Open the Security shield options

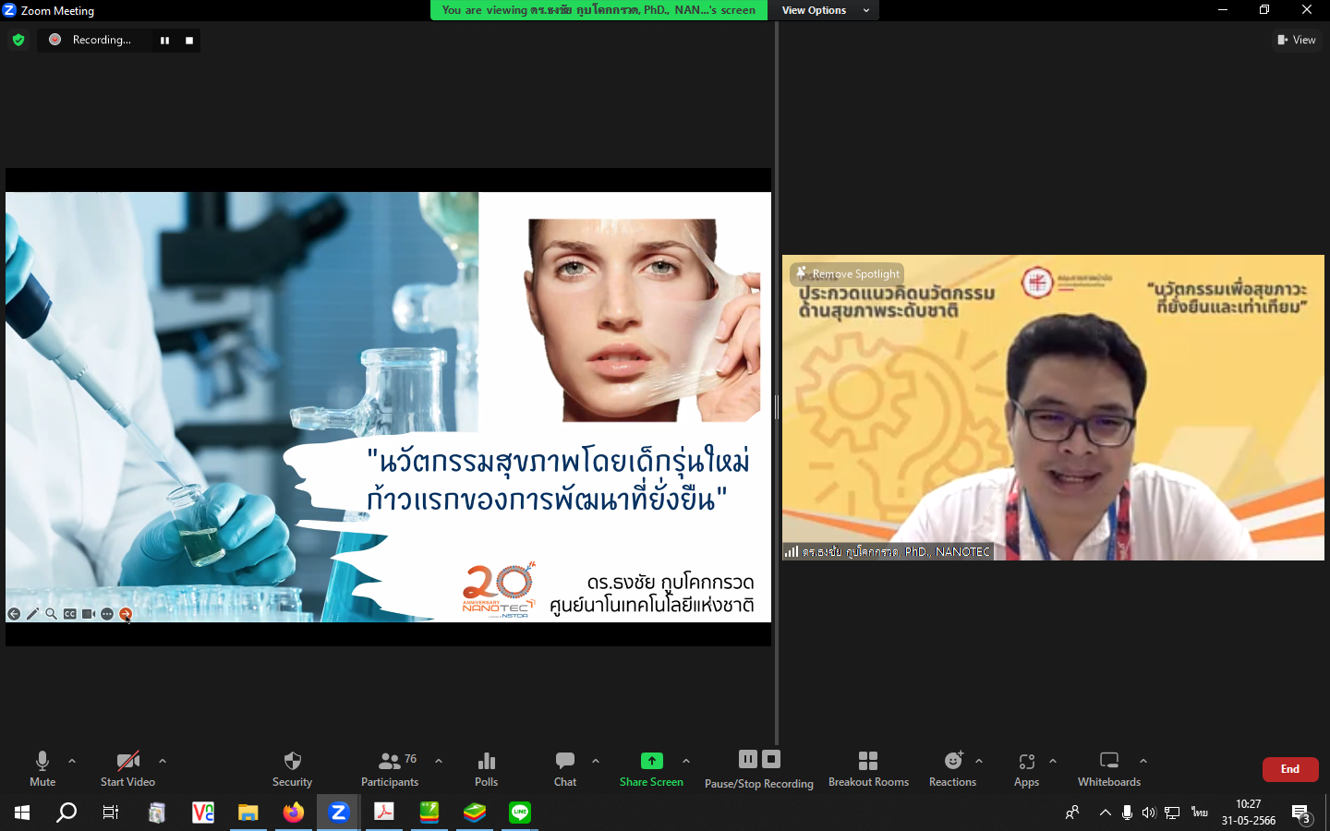point(292,768)
